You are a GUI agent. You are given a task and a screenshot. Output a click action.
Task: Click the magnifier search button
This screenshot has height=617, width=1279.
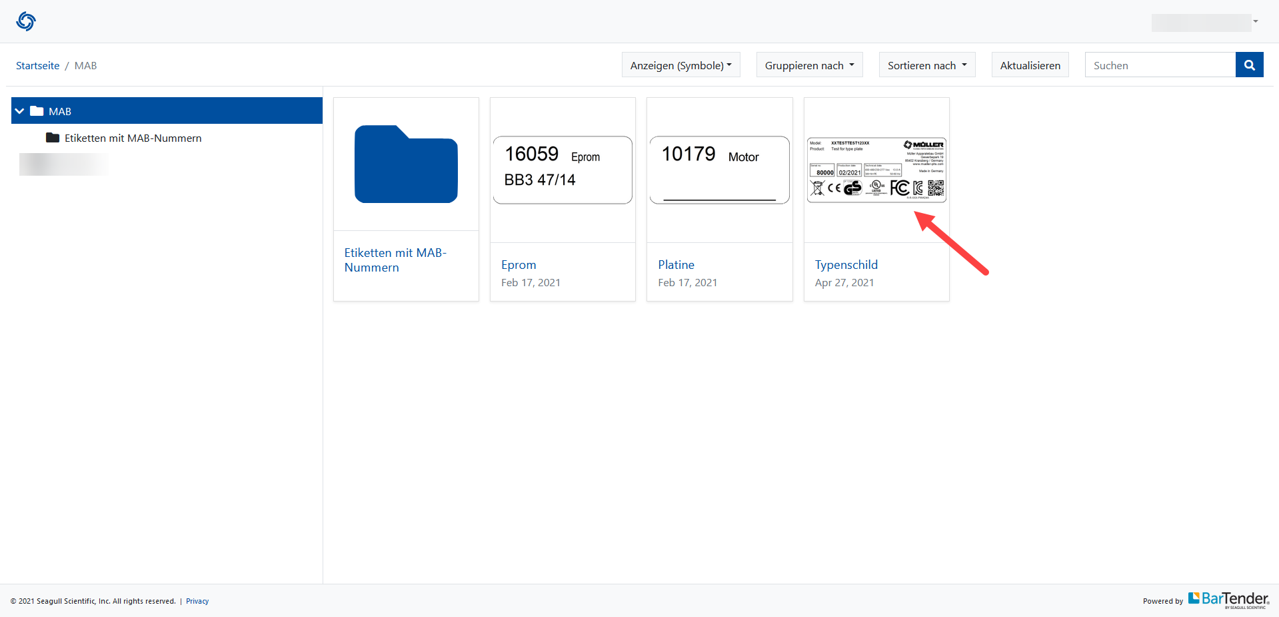point(1249,65)
